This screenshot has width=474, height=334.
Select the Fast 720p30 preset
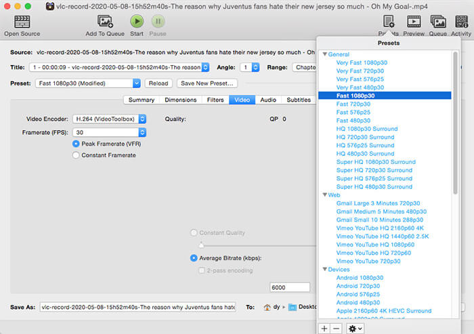click(353, 104)
